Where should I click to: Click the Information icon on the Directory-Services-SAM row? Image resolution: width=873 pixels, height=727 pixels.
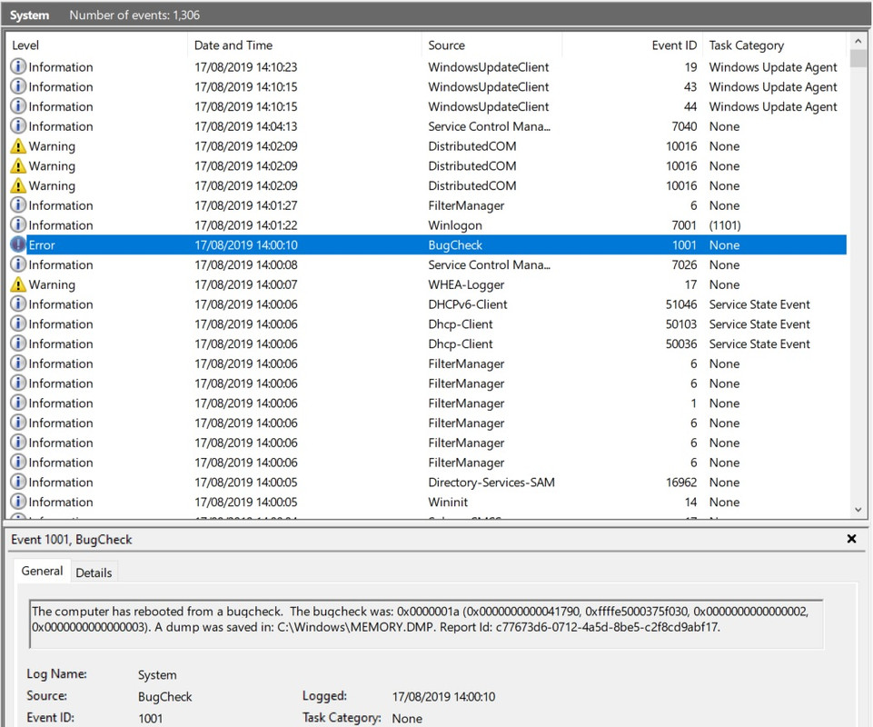18,482
